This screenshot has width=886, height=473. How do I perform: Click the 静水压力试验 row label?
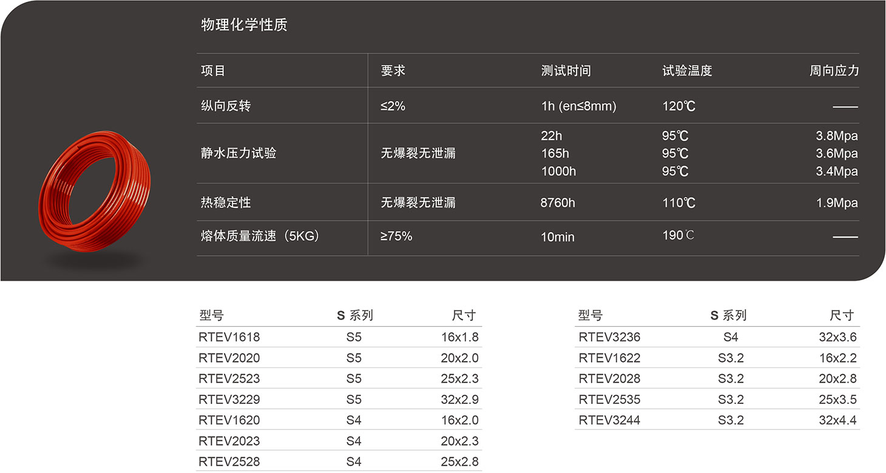coord(239,153)
